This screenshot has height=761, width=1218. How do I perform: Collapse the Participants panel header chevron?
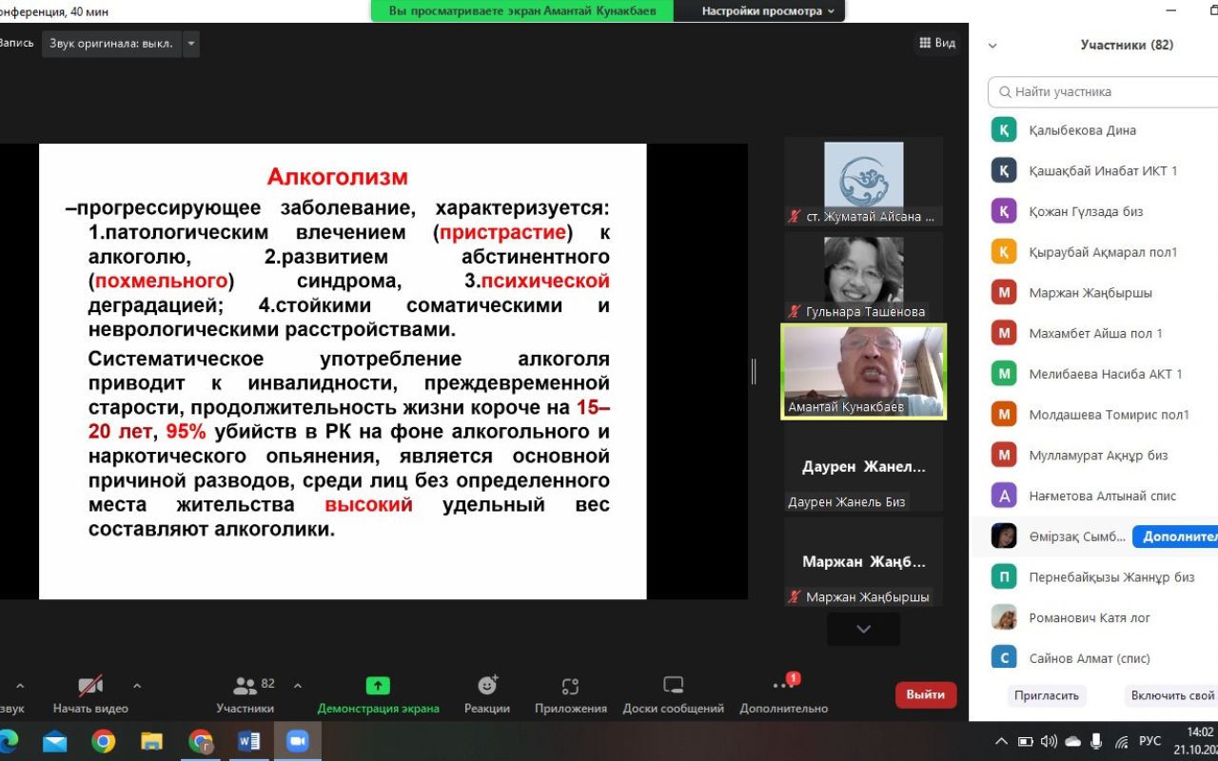pos(992,45)
